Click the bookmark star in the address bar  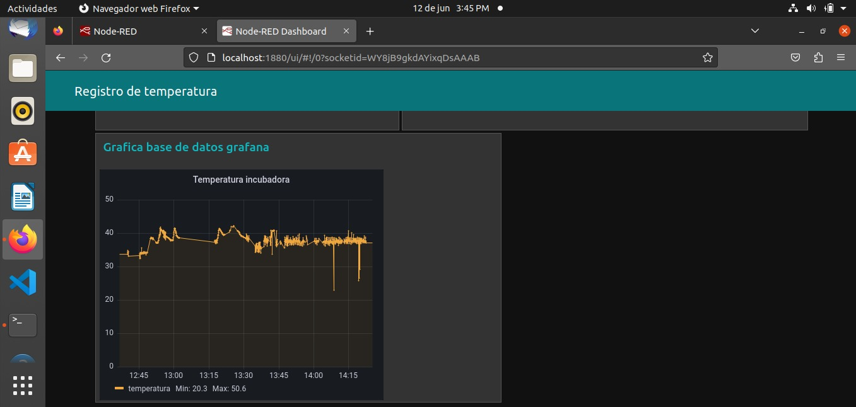click(707, 57)
